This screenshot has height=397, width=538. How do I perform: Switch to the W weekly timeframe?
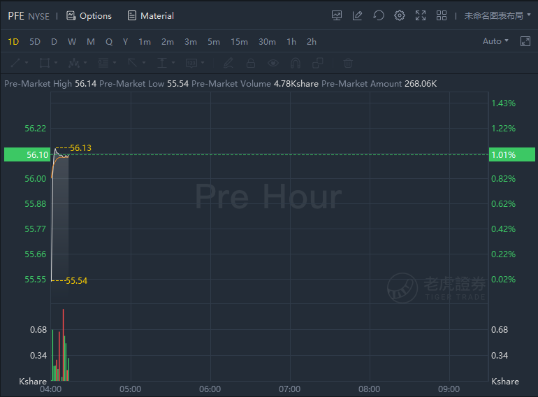coord(72,42)
